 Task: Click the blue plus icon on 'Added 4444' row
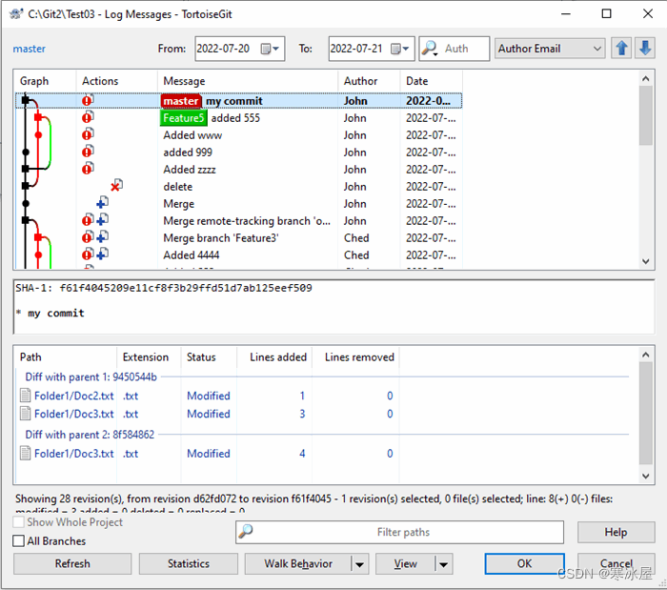point(103,254)
